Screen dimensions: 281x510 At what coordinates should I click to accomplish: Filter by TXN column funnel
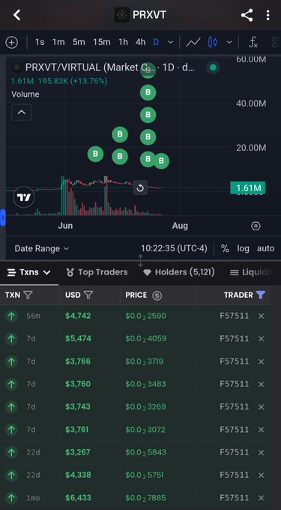pyautogui.click(x=28, y=295)
